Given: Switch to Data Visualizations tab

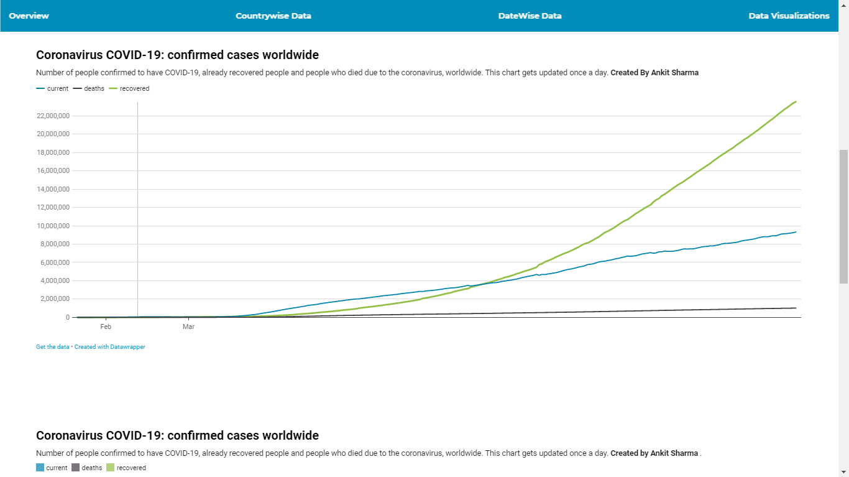Looking at the screenshot, I should [789, 16].
